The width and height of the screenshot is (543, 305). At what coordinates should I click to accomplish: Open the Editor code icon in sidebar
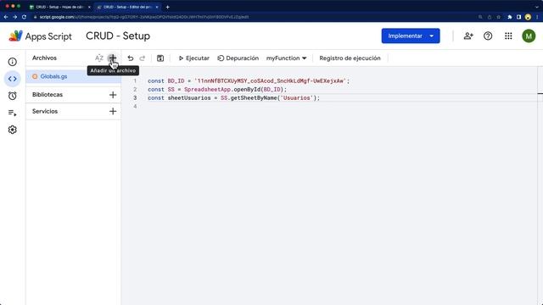[x=13, y=79]
